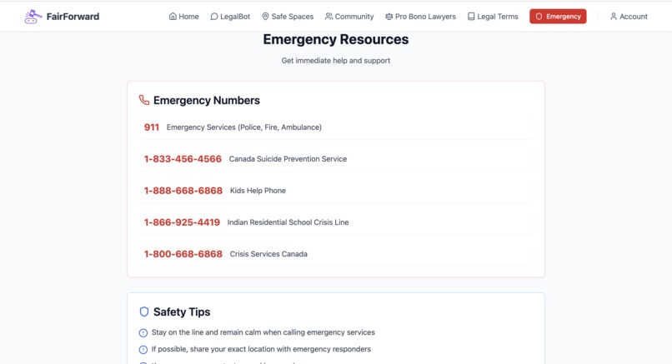Click the book icon for Legal Terms

471,17
